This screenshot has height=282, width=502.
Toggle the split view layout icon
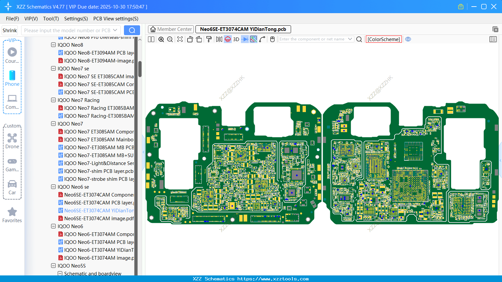151,39
